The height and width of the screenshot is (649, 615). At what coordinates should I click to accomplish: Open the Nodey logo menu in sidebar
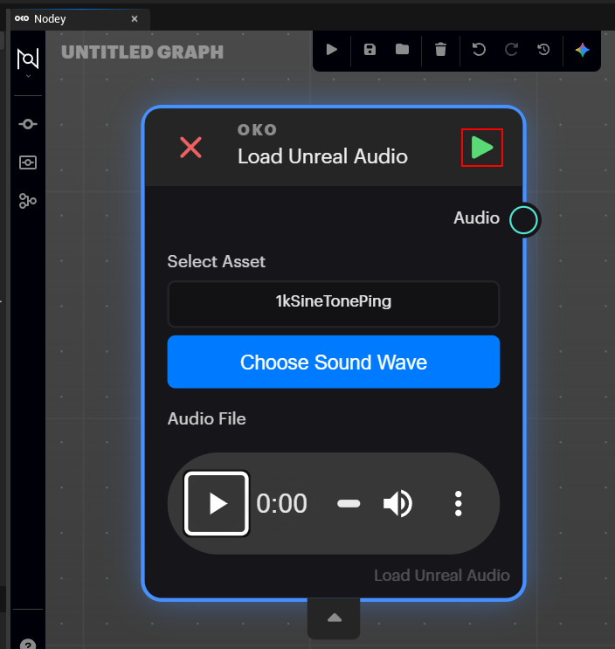point(28,59)
